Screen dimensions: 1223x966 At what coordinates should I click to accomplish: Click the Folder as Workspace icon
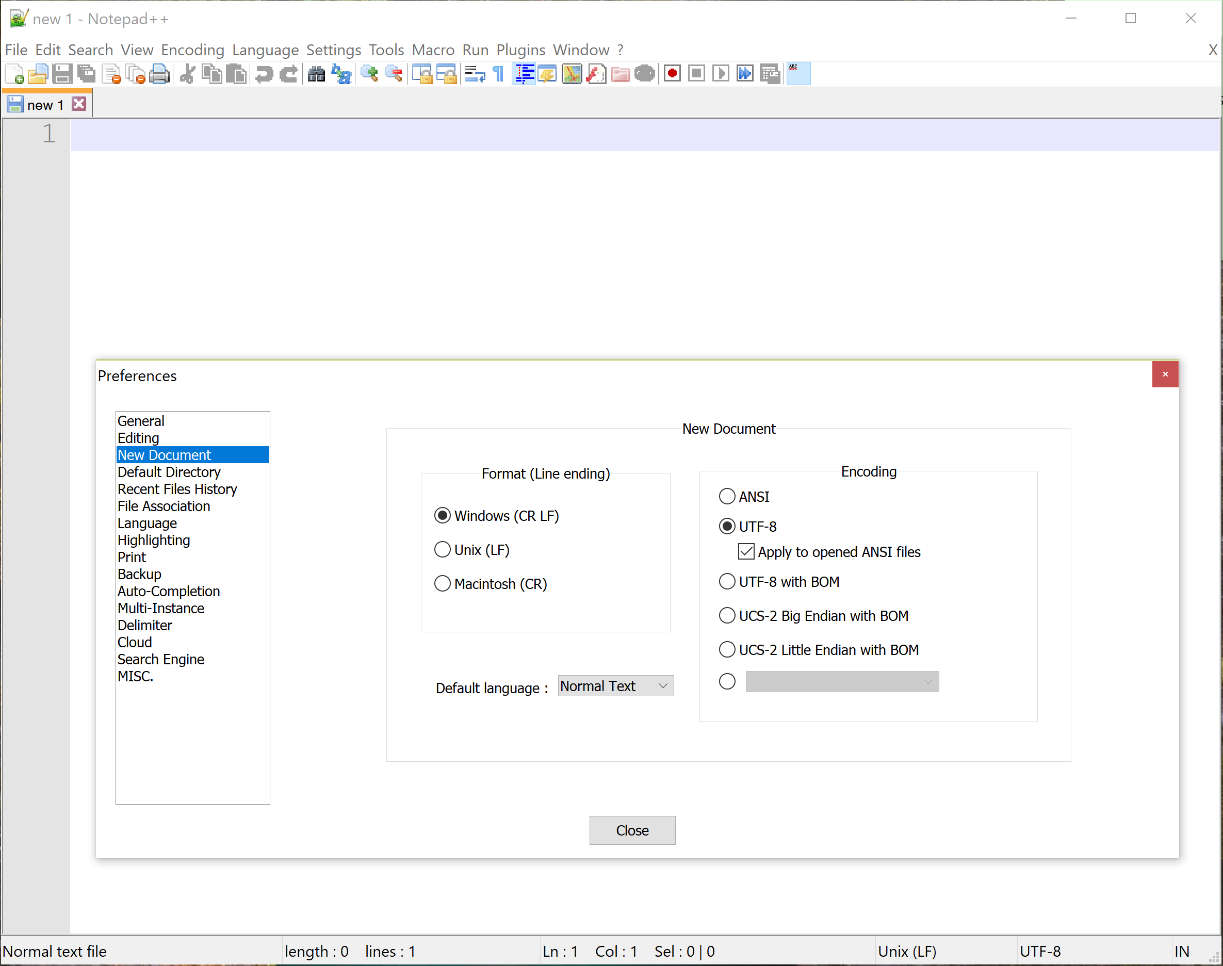pyautogui.click(x=621, y=74)
